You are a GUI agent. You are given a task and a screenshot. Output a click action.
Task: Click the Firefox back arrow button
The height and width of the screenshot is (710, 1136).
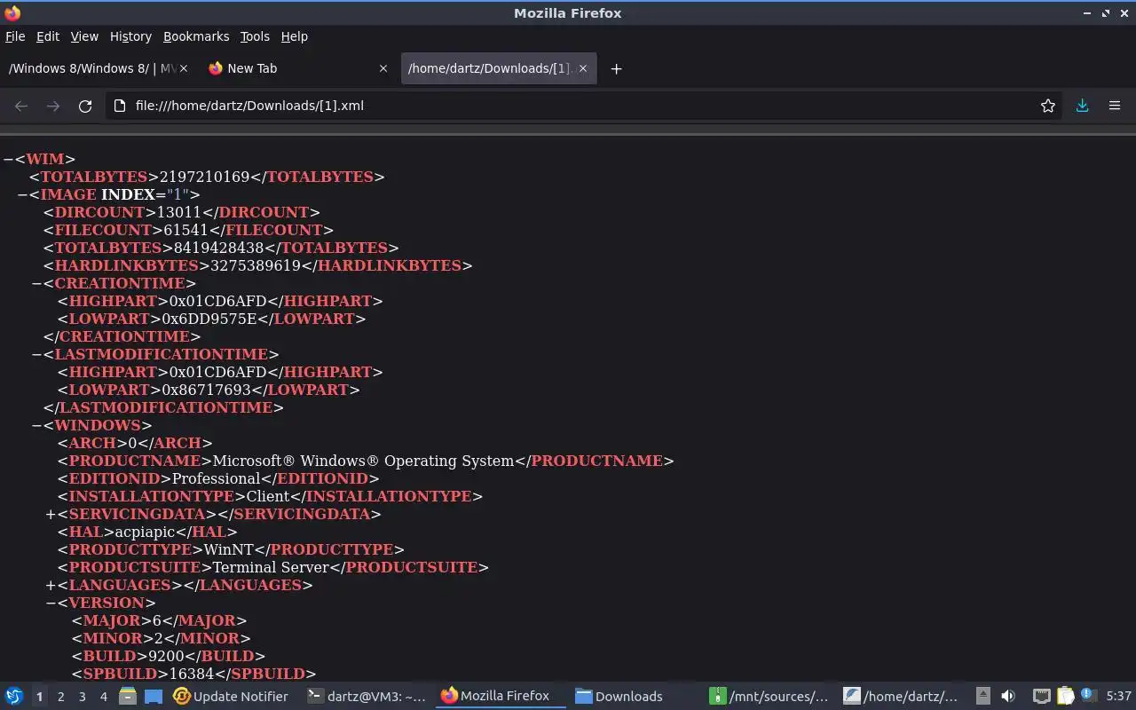21,106
